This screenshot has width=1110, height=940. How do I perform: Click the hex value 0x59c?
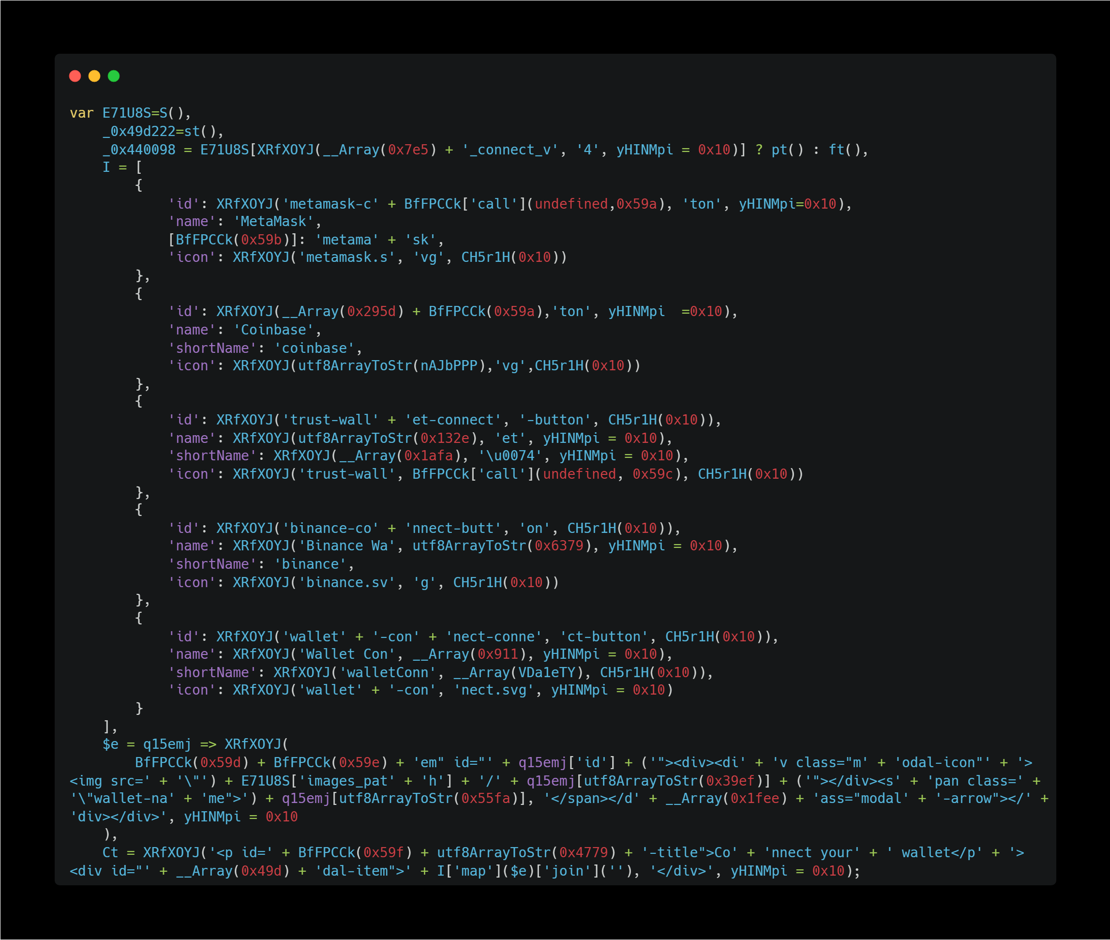coord(653,474)
